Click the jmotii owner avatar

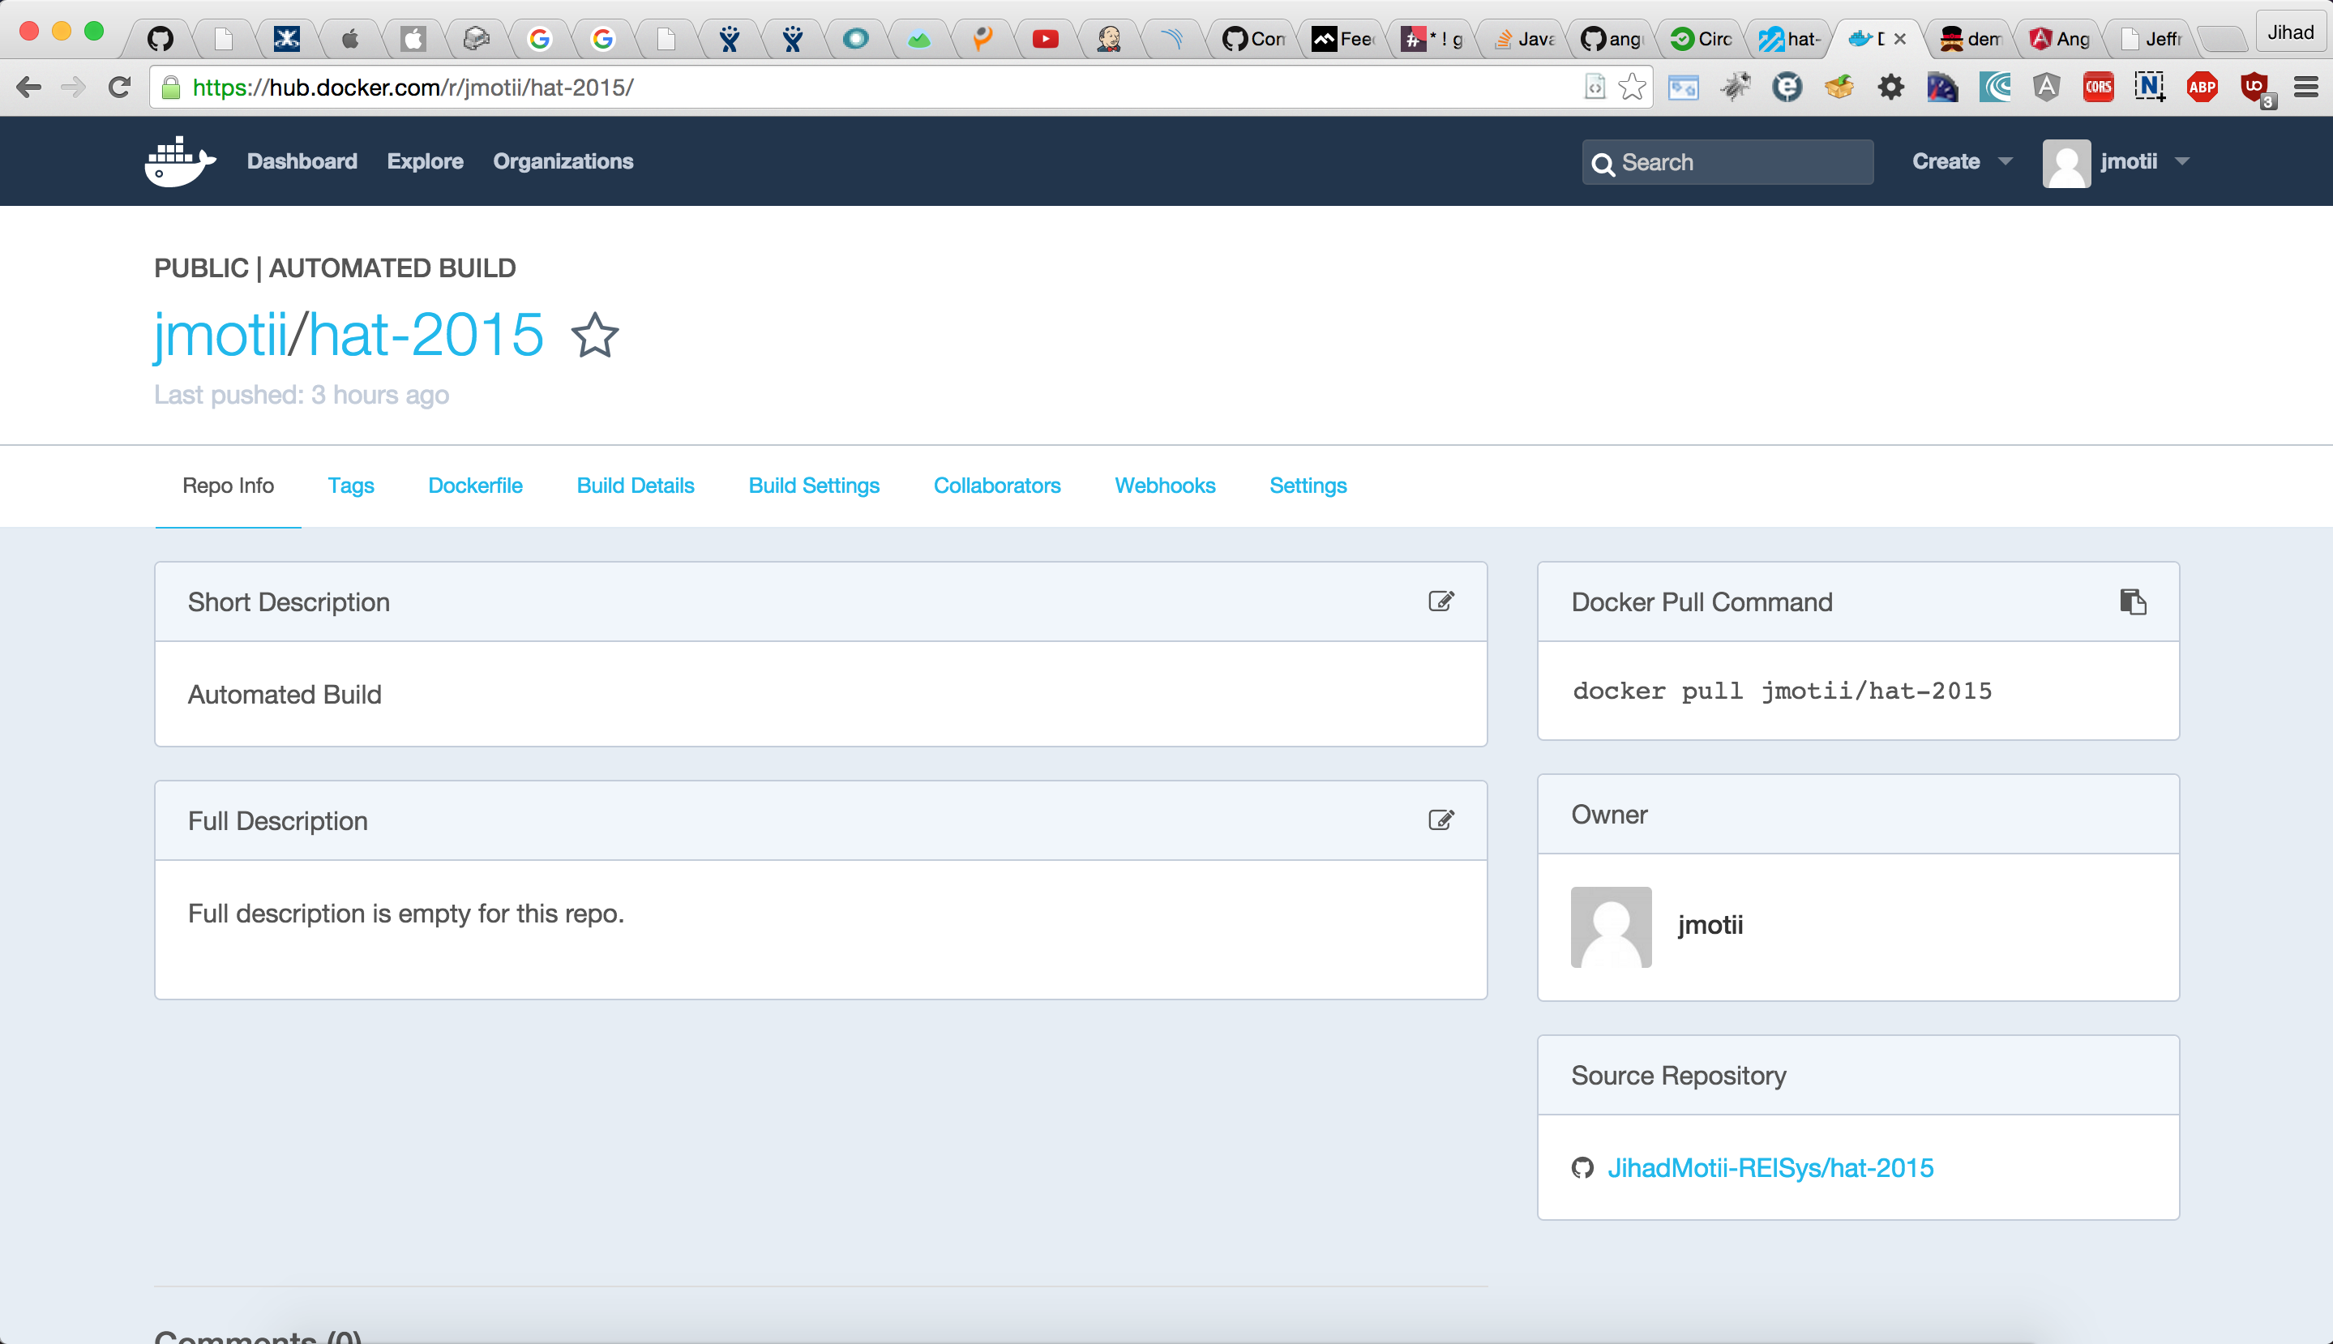pyautogui.click(x=1612, y=927)
